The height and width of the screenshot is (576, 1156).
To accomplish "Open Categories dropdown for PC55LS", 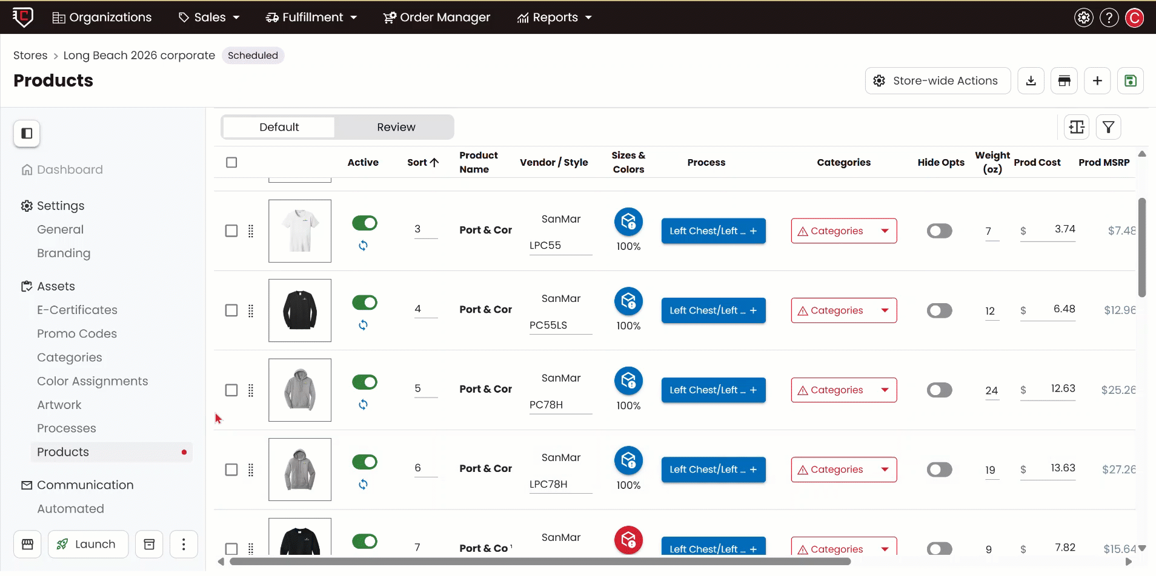I will (x=844, y=310).
